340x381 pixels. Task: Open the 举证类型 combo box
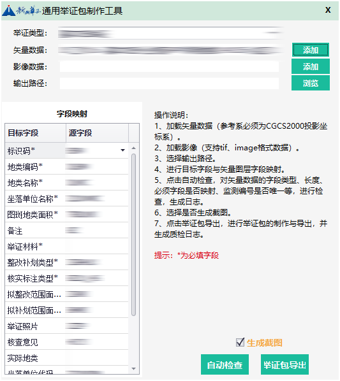pyautogui.click(x=171, y=33)
